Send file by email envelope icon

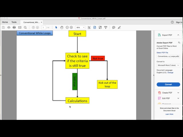pos(20,27)
